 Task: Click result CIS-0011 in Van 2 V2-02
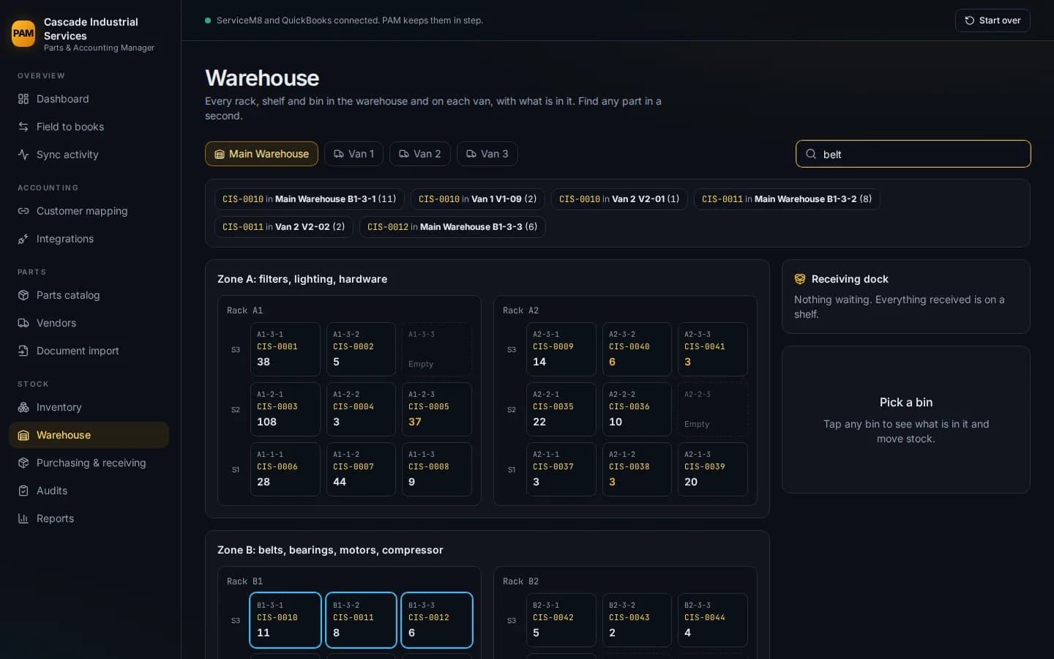(x=283, y=227)
